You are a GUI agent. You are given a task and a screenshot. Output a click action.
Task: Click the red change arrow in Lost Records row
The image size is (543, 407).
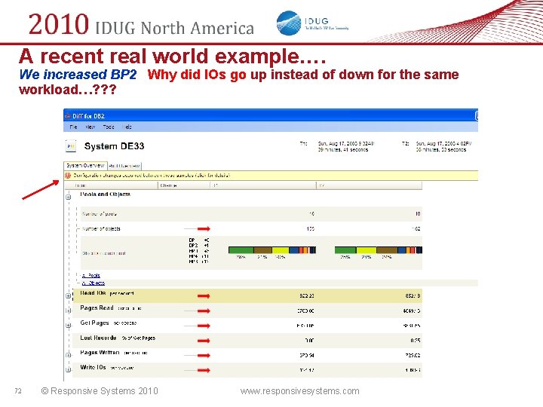point(204,341)
